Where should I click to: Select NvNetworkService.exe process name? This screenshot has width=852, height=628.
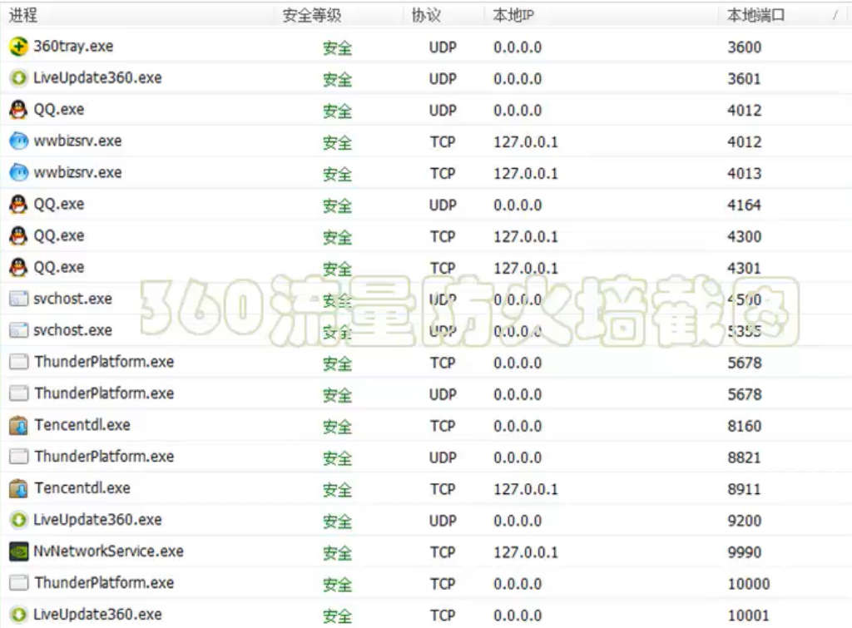(x=109, y=551)
